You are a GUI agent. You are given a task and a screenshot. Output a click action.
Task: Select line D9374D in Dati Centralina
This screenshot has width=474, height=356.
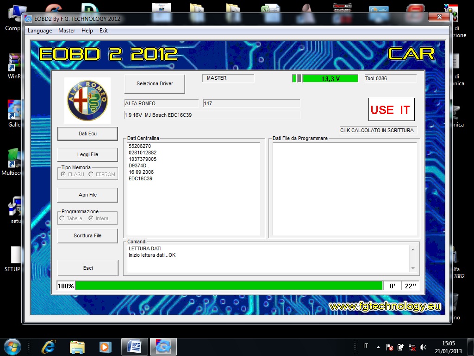[139, 165]
